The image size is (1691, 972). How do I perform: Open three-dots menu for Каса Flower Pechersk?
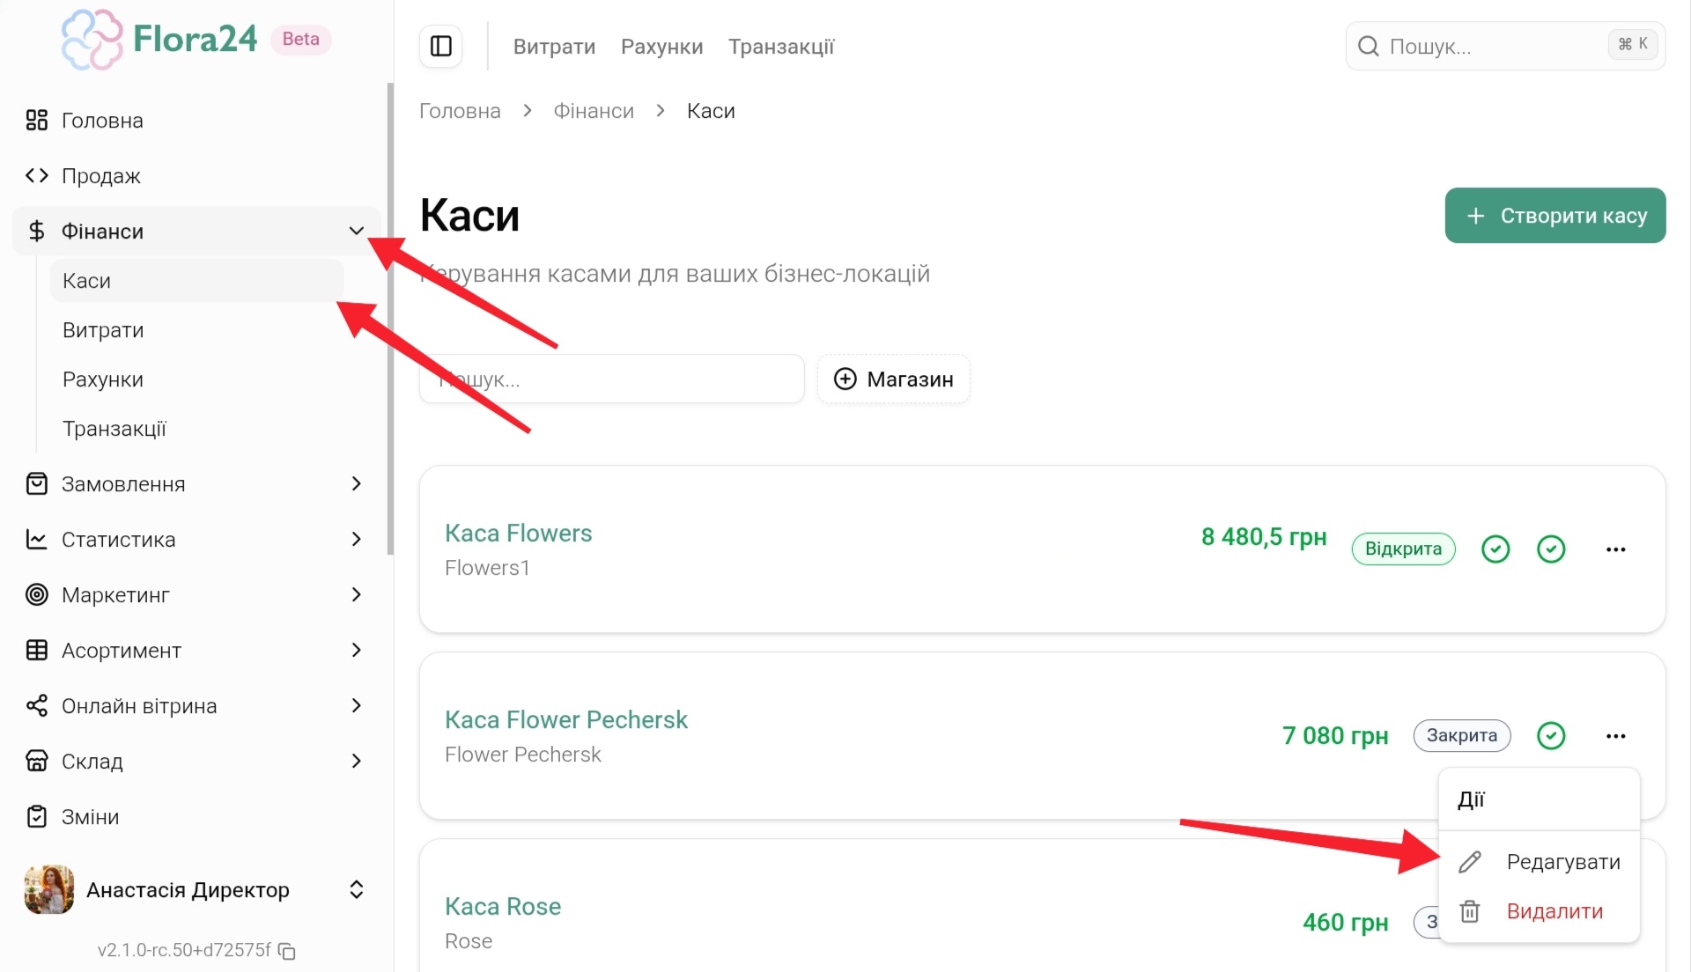[x=1615, y=736]
